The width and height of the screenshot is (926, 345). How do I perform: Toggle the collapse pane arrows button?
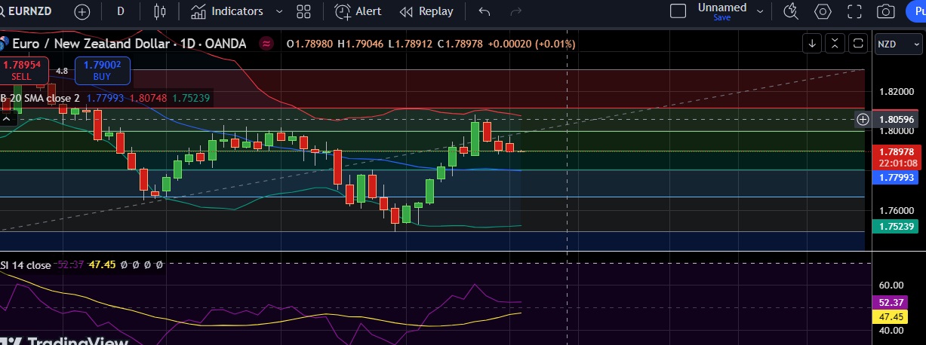(835, 44)
